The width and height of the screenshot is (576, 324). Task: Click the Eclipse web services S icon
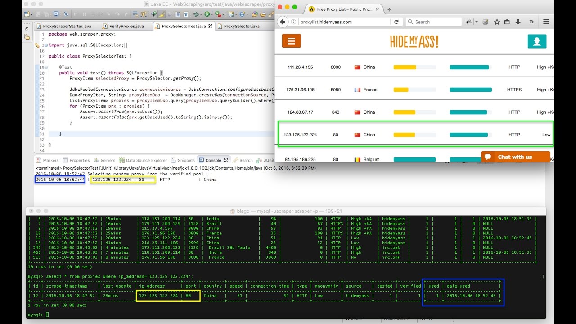click(242, 15)
